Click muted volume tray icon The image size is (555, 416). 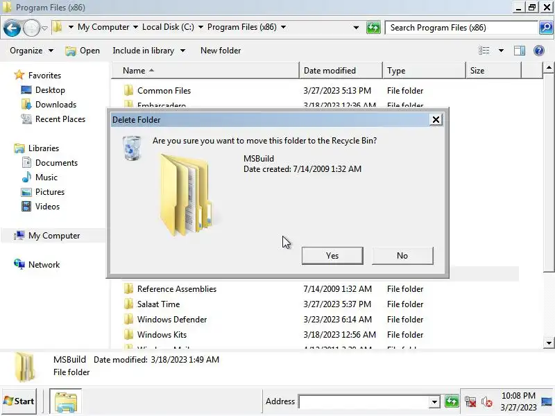(487, 402)
